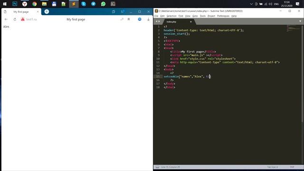Screen dimensions: 304x171
Task: Click the blue browser icon left of minimize
Action: pyautogui.click(x=123, y=11)
